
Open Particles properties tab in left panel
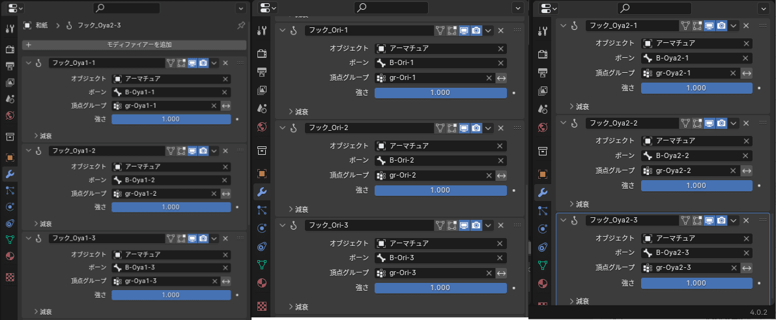tap(10, 190)
